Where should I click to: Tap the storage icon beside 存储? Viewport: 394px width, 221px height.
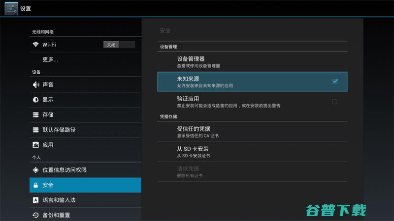[35, 115]
